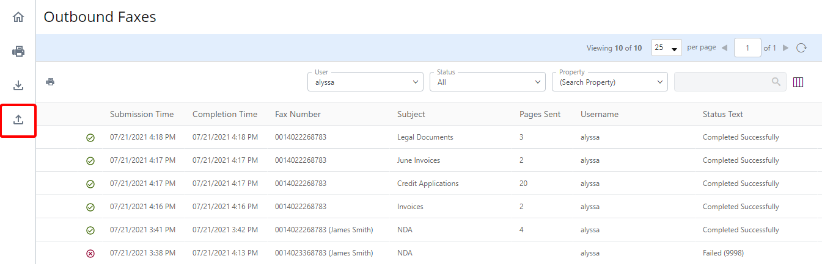Open the fax machine sidebar icon
822x264 pixels.
(18, 51)
